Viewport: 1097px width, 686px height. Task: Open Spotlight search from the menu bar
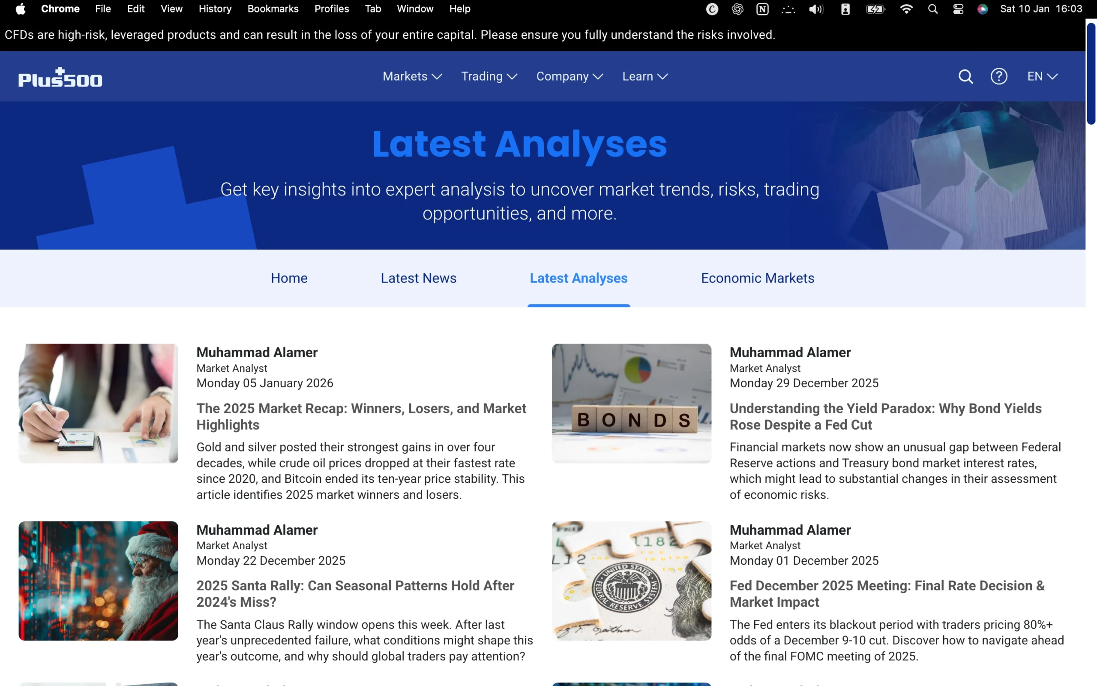pos(932,9)
